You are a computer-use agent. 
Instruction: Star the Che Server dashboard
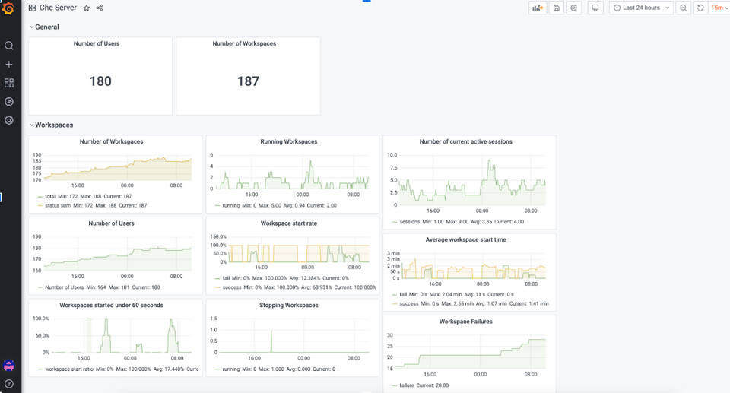[x=87, y=8]
